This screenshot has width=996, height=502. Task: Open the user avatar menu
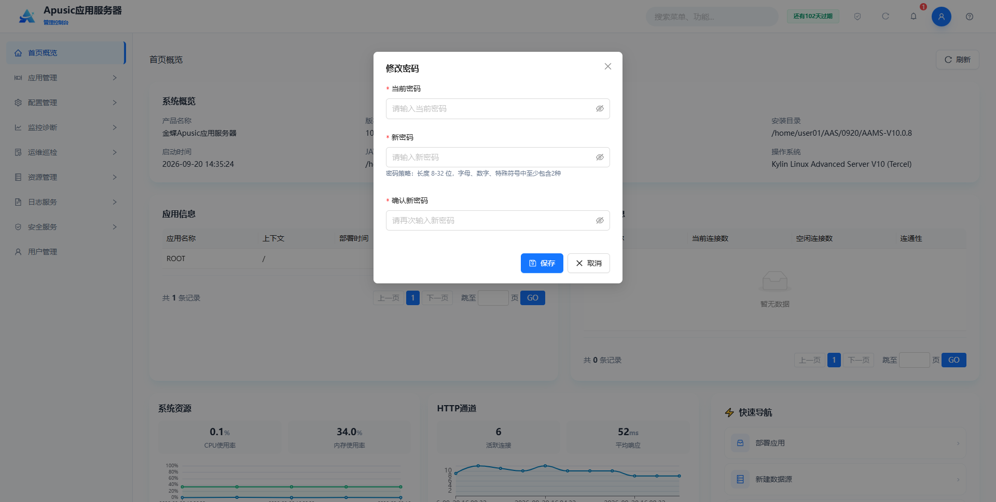pyautogui.click(x=941, y=17)
